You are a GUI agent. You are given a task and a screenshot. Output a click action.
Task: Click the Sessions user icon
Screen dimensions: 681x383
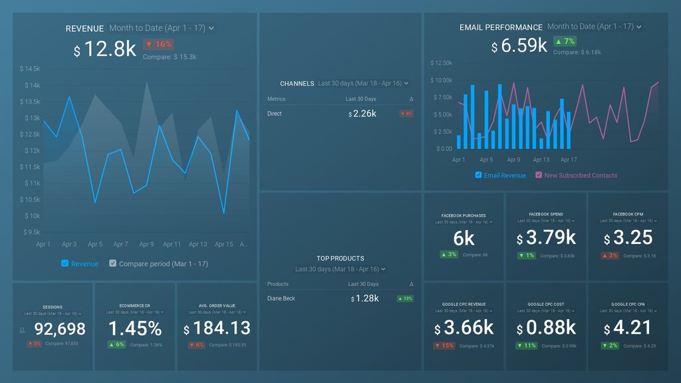point(22,330)
